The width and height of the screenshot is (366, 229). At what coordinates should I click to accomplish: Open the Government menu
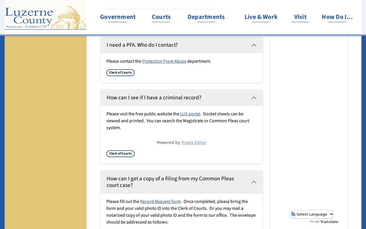point(118,17)
